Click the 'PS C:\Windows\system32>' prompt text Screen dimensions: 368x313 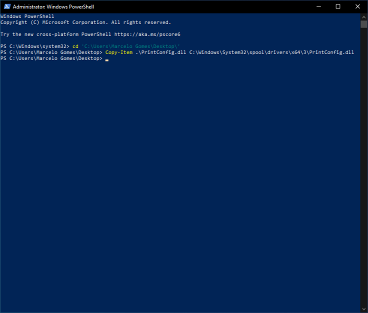coord(35,46)
